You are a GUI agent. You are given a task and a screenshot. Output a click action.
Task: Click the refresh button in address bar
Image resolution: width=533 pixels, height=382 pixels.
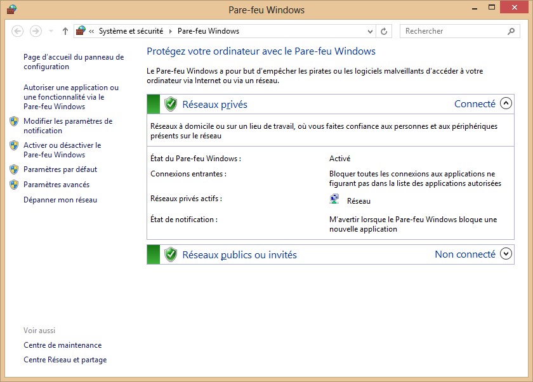pyautogui.click(x=384, y=31)
